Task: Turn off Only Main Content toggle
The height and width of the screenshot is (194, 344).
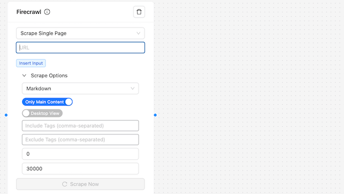Action: point(47,102)
